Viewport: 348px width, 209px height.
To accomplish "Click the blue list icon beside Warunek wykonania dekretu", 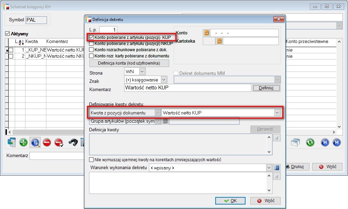I will 277,168.
